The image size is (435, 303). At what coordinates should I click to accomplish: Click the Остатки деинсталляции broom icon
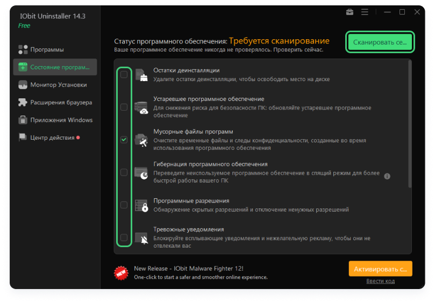[x=141, y=75]
